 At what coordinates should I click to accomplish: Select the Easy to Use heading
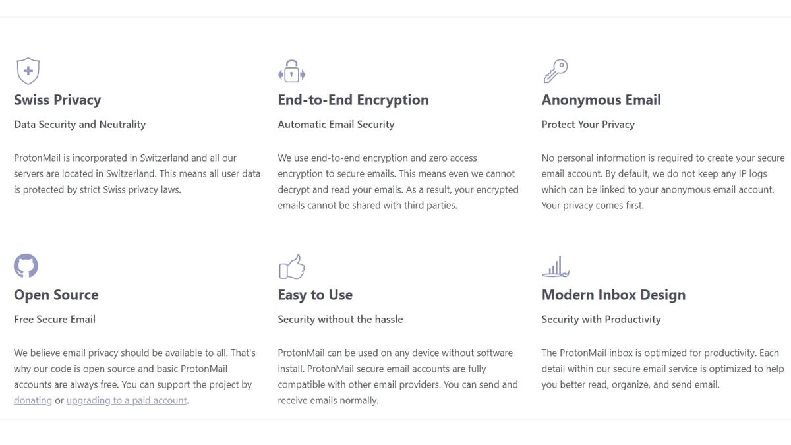point(315,295)
